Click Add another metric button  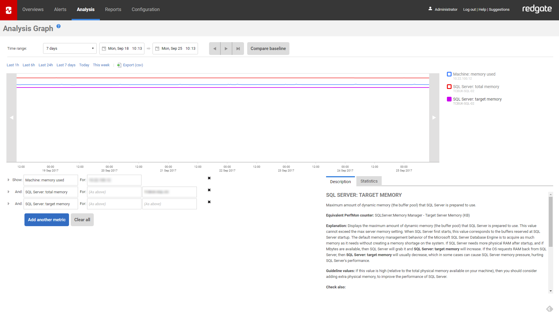(x=47, y=220)
